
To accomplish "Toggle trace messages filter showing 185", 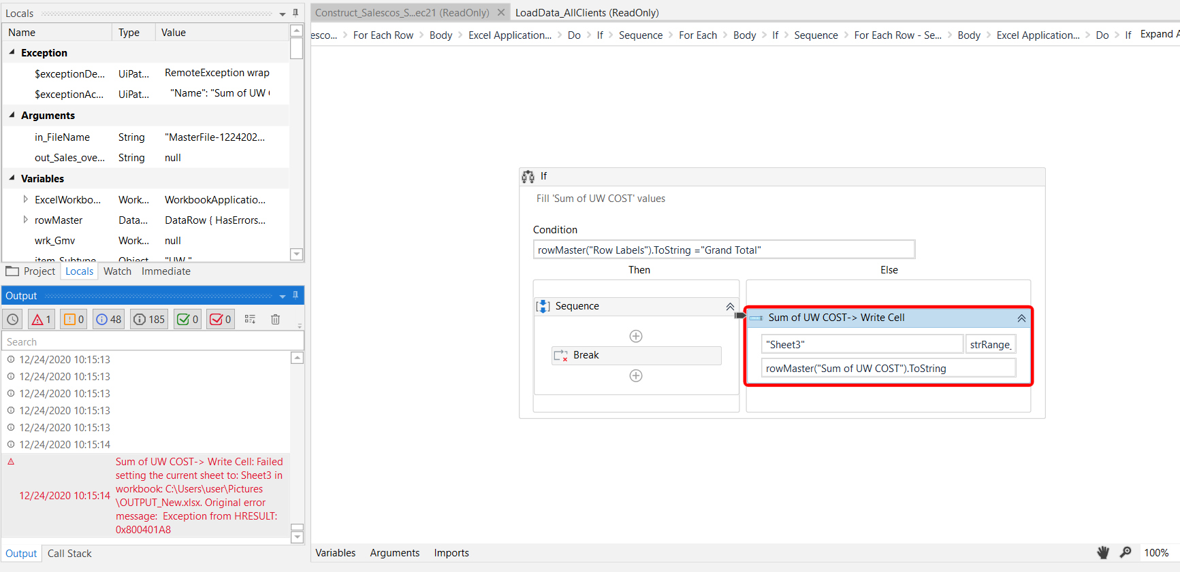I will click(x=149, y=319).
